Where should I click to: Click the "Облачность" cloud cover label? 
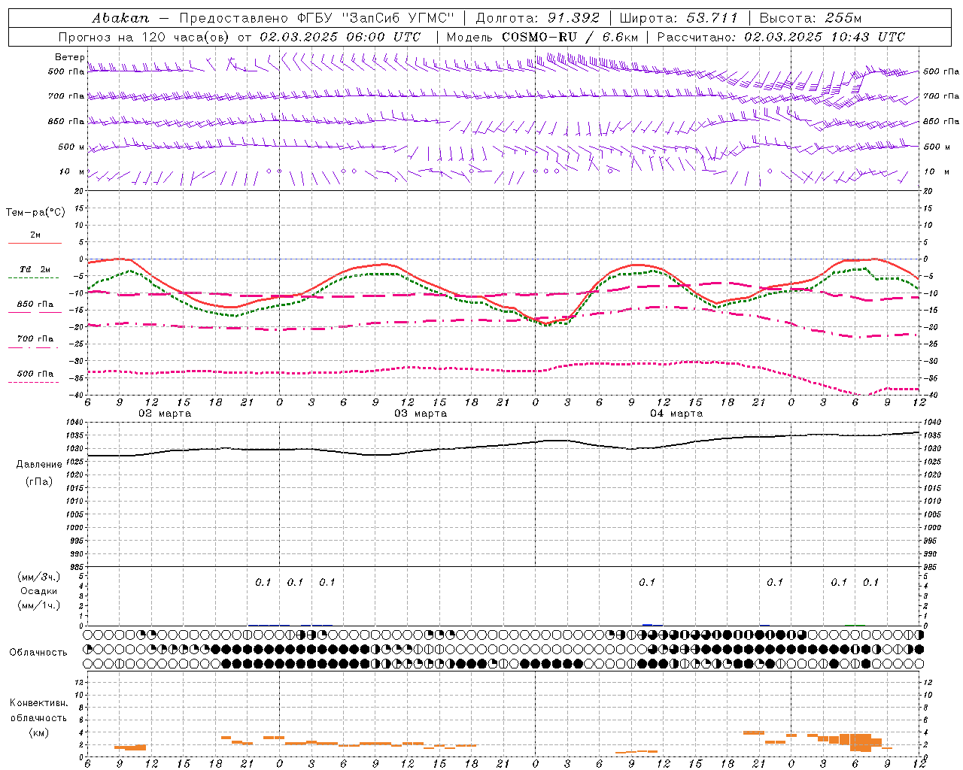click(38, 653)
